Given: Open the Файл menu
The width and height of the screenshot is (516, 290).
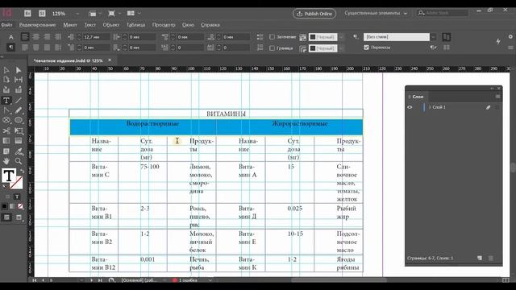Looking at the screenshot, I should click(x=6, y=25).
